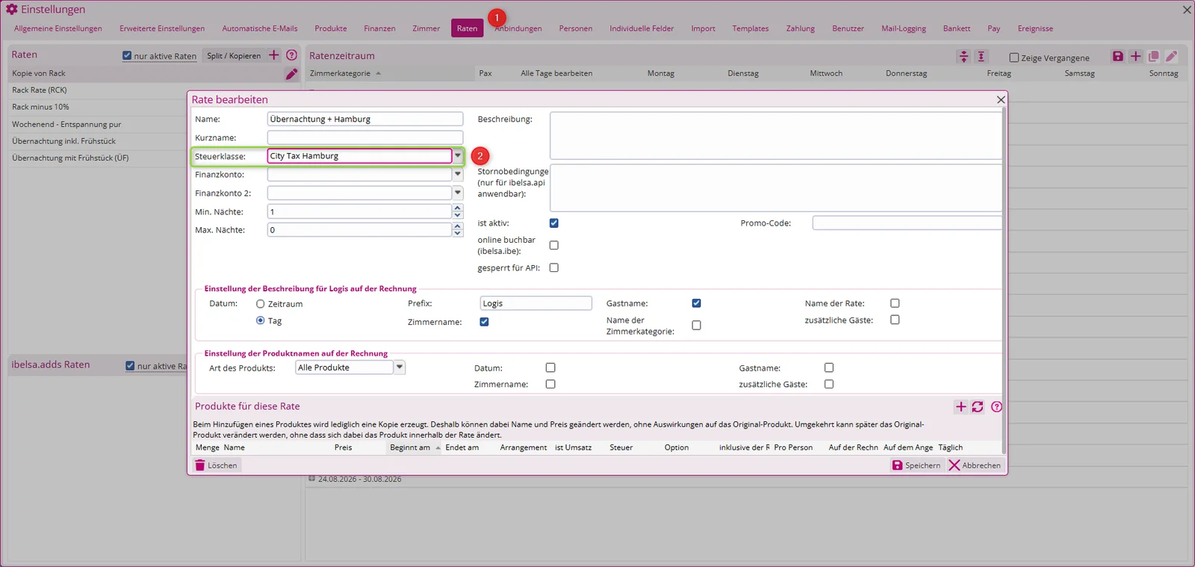The image size is (1195, 567).
Task: Open the Art des Produkts dropdown
Action: click(x=400, y=367)
